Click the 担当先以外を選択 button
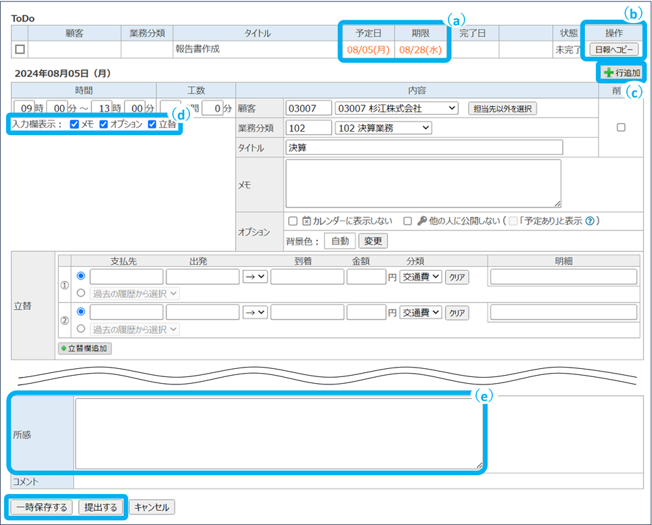The width and height of the screenshot is (652, 525). point(502,108)
